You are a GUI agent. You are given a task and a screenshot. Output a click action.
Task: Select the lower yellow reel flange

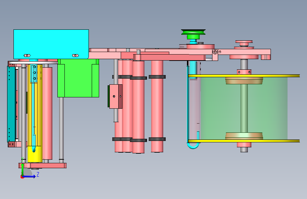click(x=244, y=141)
